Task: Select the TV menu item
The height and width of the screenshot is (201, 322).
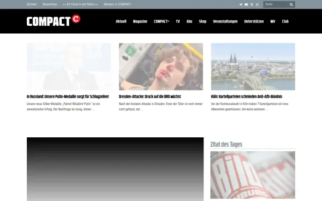Action: click(x=178, y=21)
